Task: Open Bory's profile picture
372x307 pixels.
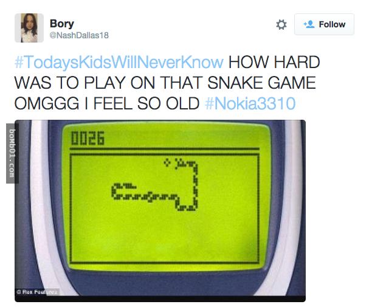Action: (29, 28)
